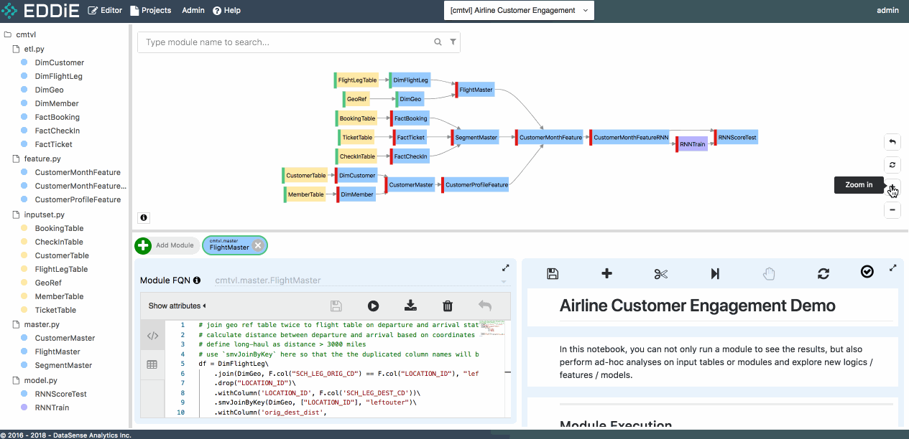909x439 pixels.
Task: Add a notebook cell with the plus icon
Action: (x=606, y=273)
